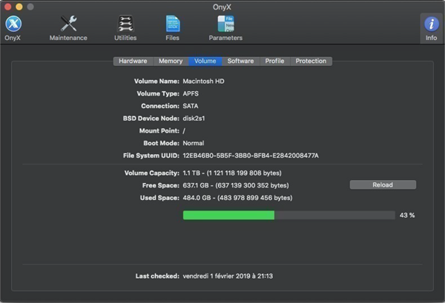Click the Reload button
Screen dimensions: 445x303
coord(383,184)
